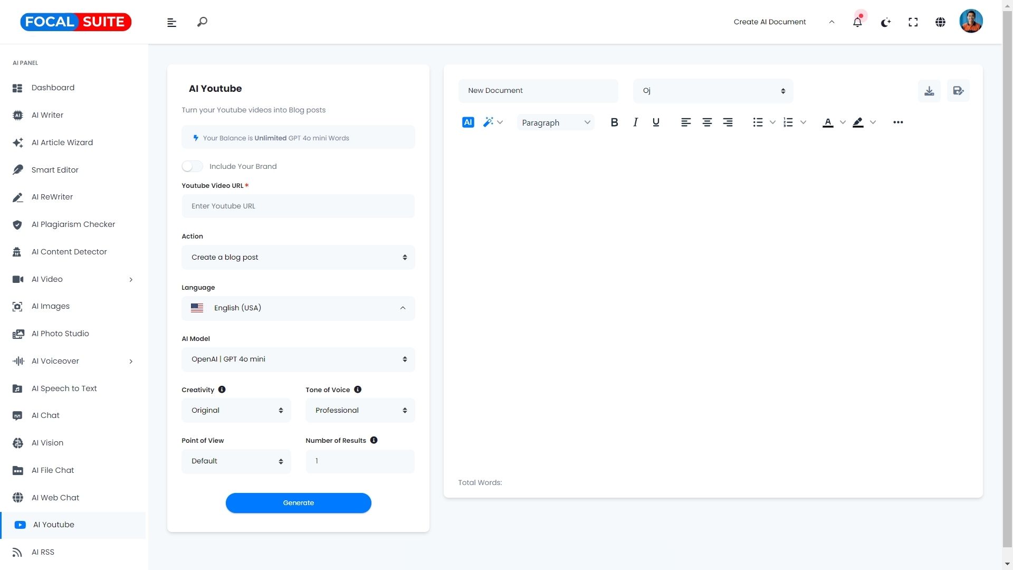Open the Tone of Voice dropdown
The width and height of the screenshot is (1013, 570).
[360, 411]
